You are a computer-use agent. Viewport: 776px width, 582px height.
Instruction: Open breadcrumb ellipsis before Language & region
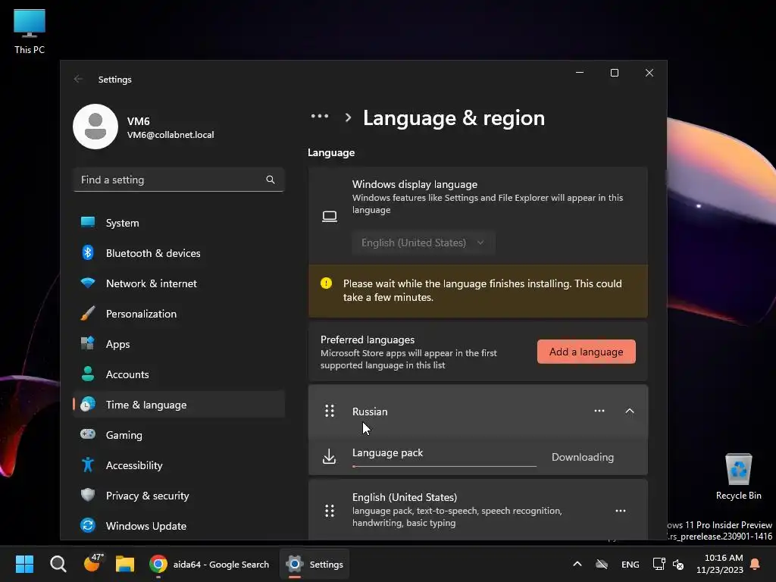pos(319,116)
